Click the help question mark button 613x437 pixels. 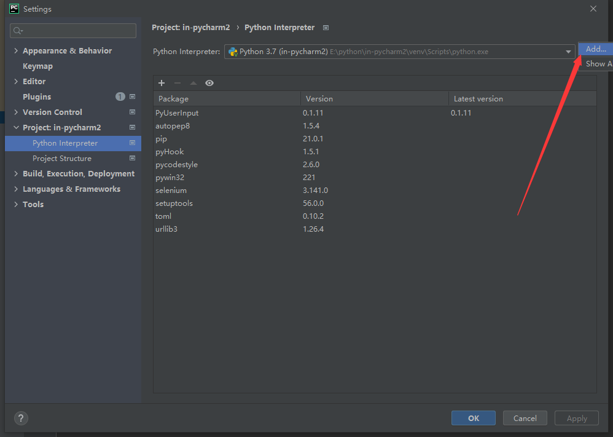pyautogui.click(x=21, y=418)
